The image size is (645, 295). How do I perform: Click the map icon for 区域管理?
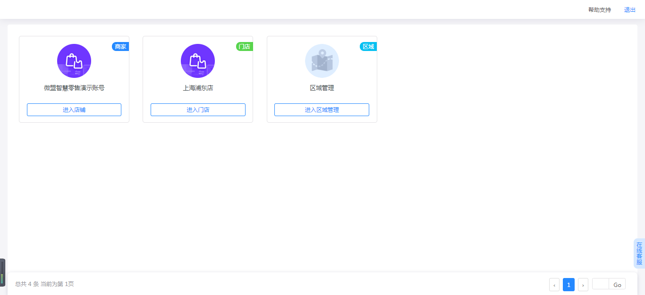coord(322,61)
